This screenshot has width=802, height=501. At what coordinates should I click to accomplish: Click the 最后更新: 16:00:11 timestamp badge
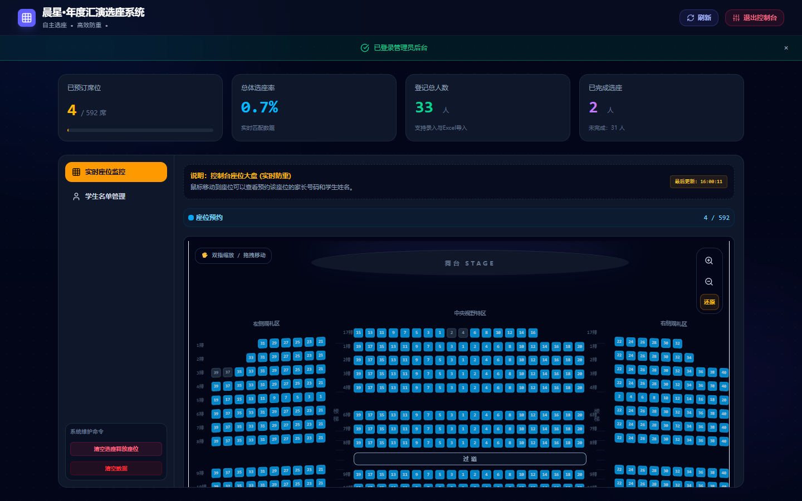698,181
